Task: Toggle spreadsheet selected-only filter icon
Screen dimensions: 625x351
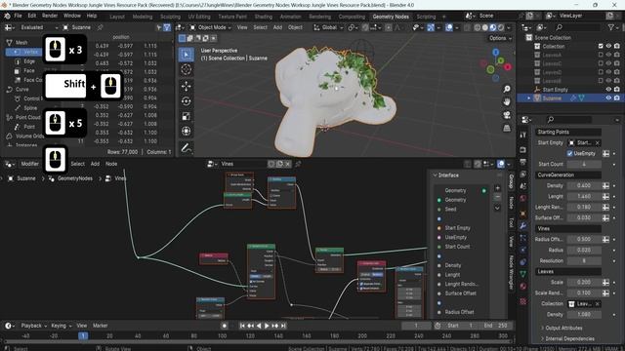Action: (159, 27)
